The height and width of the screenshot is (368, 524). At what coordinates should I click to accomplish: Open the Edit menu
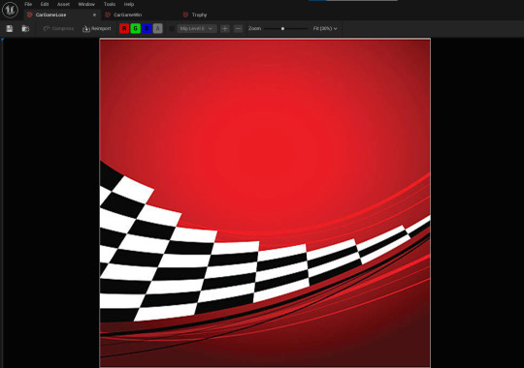pyautogui.click(x=45, y=4)
